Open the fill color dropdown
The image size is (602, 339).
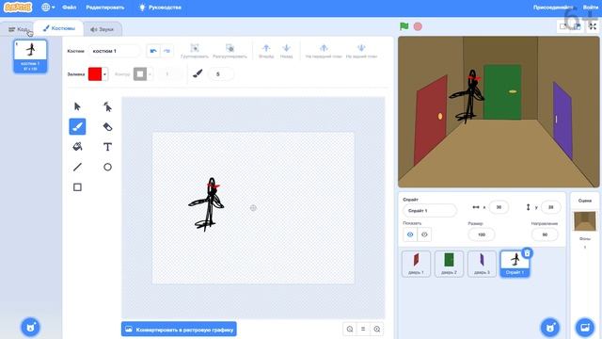[x=104, y=74]
